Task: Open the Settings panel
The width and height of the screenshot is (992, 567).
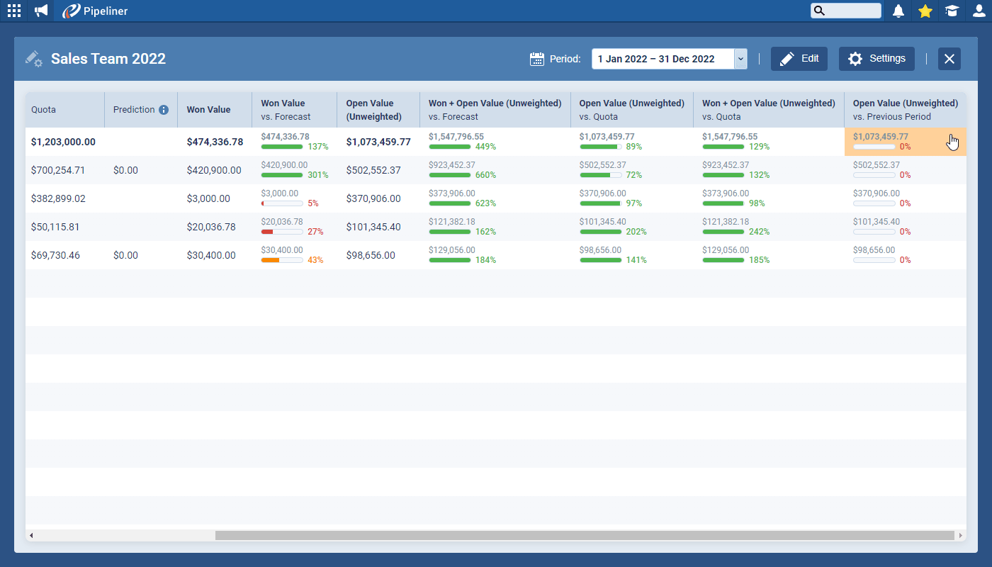Action: [877, 59]
